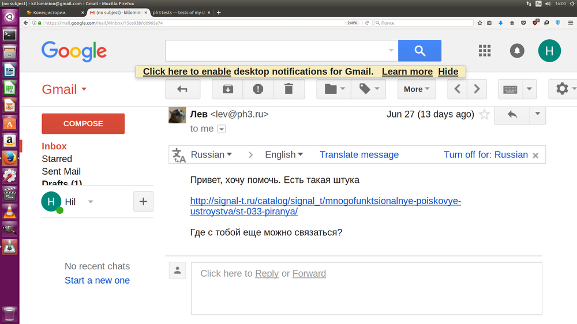
Task: Click inside the Reply or Forward box
Action: pos(366,288)
